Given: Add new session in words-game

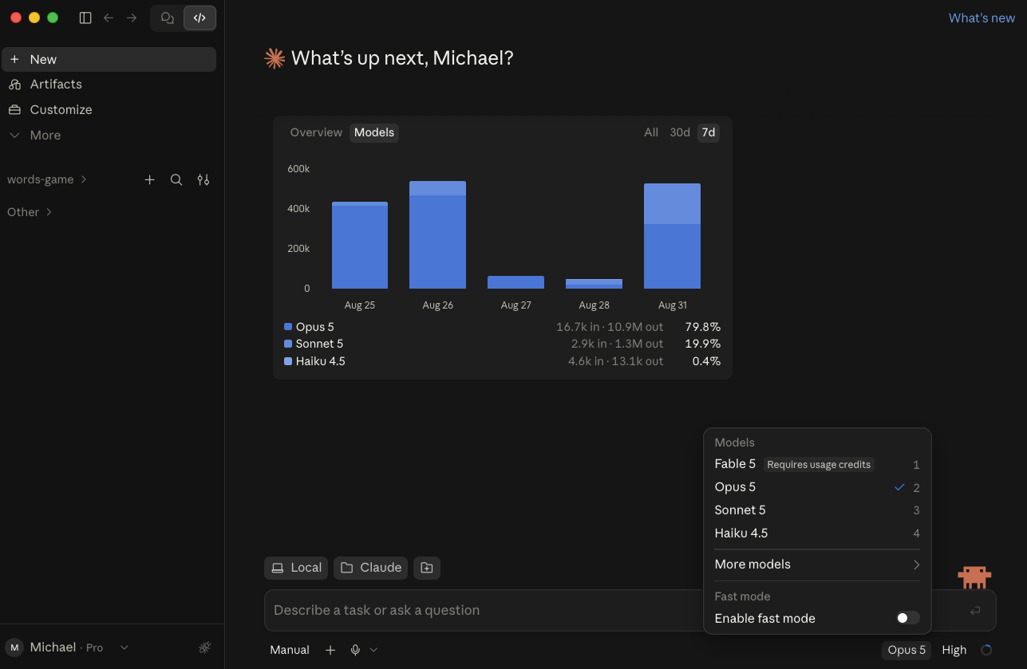Looking at the screenshot, I should click(x=149, y=180).
